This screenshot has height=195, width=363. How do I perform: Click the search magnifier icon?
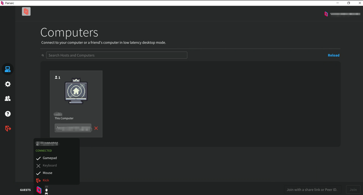[43, 55]
